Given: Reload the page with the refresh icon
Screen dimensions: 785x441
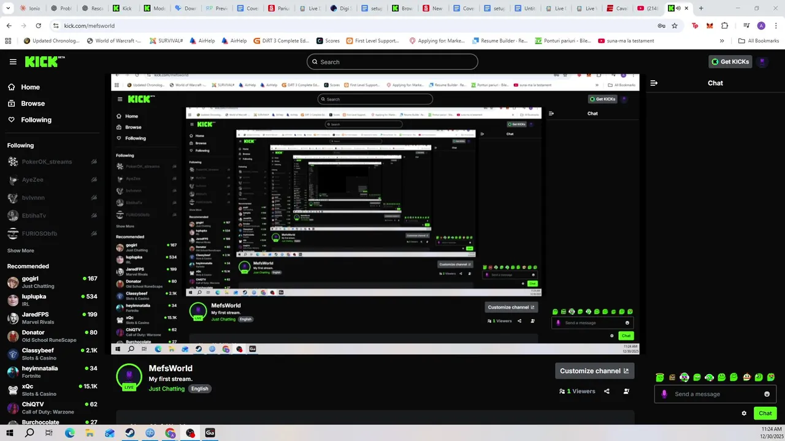Looking at the screenshot, I should pyautogui.click(x=38, y=26).
